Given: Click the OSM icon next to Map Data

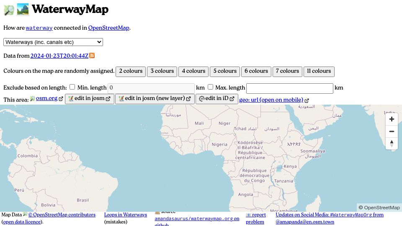Looking at the screenshot, I should point(25,214).
